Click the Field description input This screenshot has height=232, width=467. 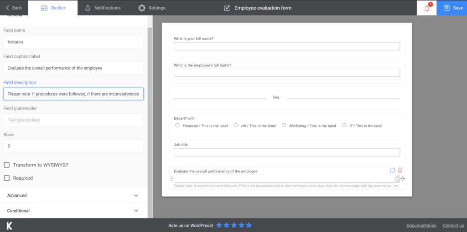tap(73, 94)
